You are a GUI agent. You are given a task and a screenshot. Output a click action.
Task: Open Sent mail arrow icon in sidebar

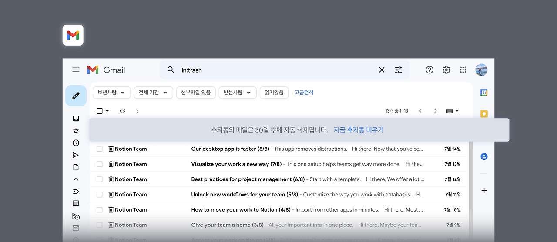pos(76,155)
